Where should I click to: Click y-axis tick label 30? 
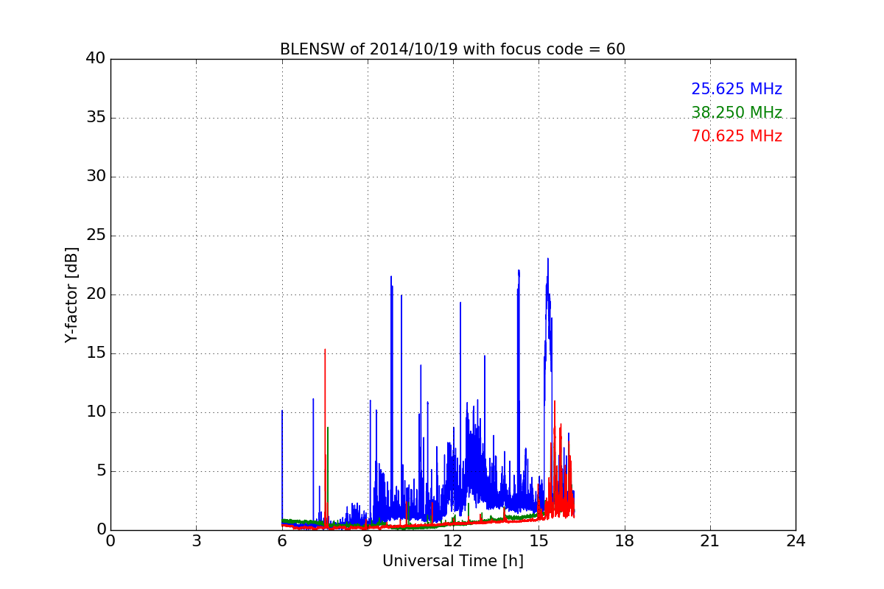pos(96,177)
